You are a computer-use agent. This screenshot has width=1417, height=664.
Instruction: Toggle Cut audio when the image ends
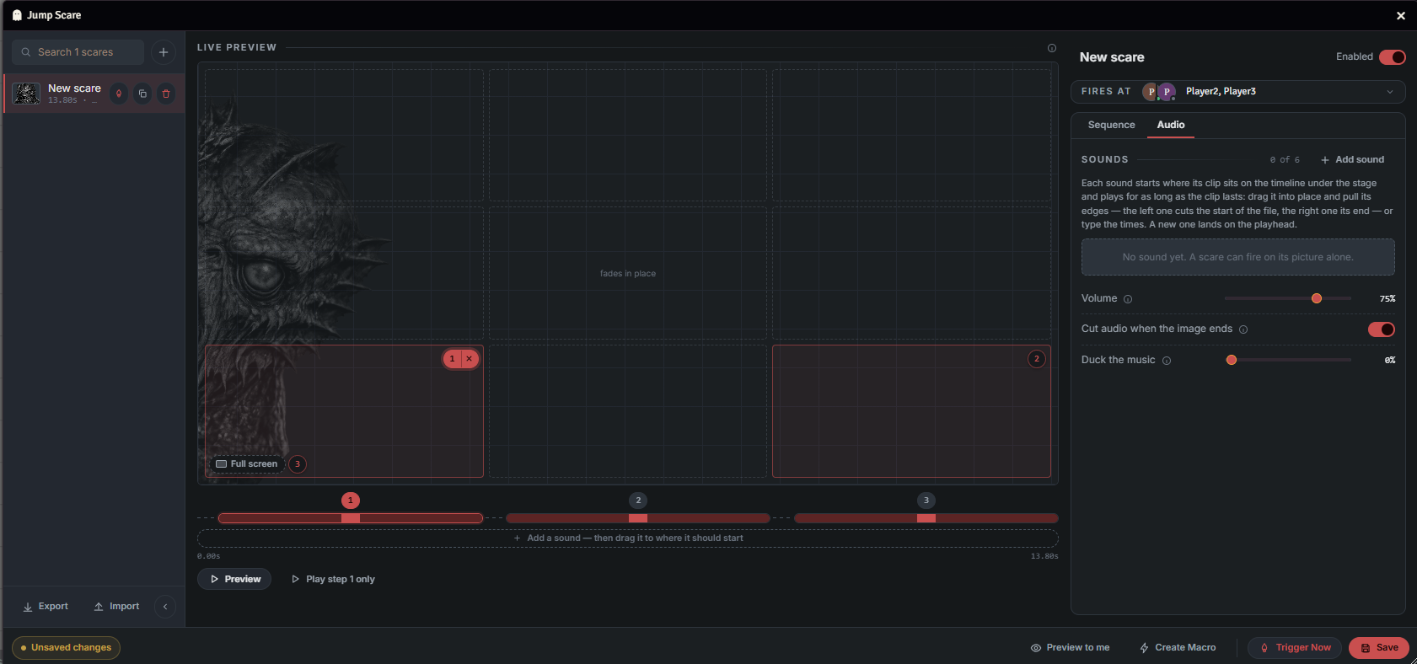pyautogui.click(x=1382, y=329)
